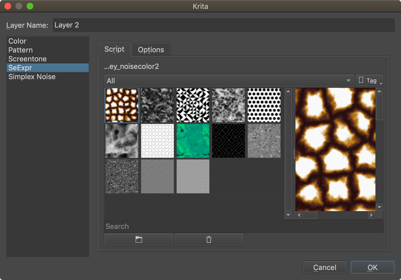401x280 pixels.
Task: Pick the white hexagon dots preset
Action: pyautogui.click(x=264, y=105)
